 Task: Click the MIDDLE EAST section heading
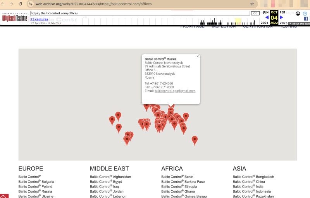pyautogui.click(x=109, y=169)
